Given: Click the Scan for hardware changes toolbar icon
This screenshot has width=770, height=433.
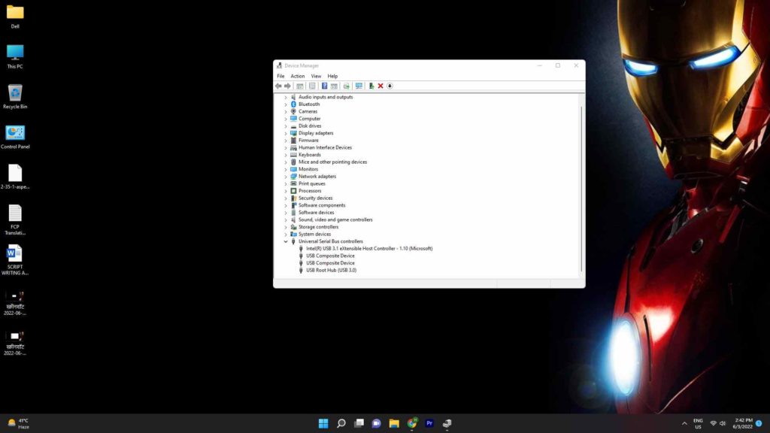Looking at the screenshot, I should pyautogui.click(x=359, y=86).
